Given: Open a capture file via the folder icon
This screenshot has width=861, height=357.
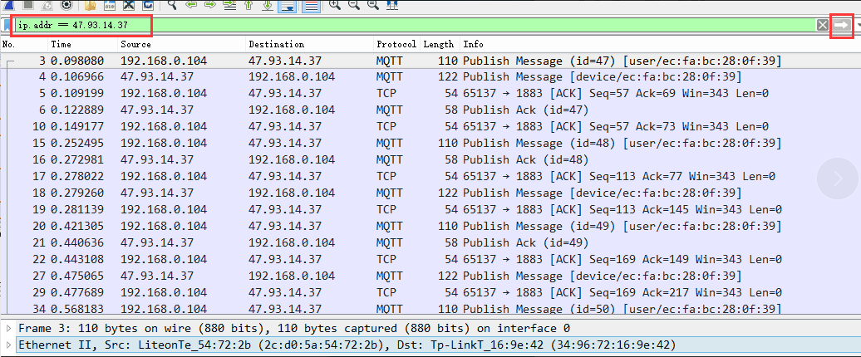Looking at the screenshot, I should coord(91,5).
